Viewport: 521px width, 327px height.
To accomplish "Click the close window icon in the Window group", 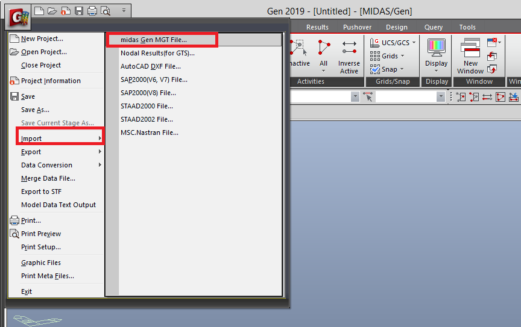I will 492,42.
